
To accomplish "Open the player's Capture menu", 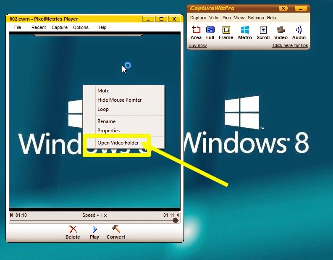I will click(60, 27).
